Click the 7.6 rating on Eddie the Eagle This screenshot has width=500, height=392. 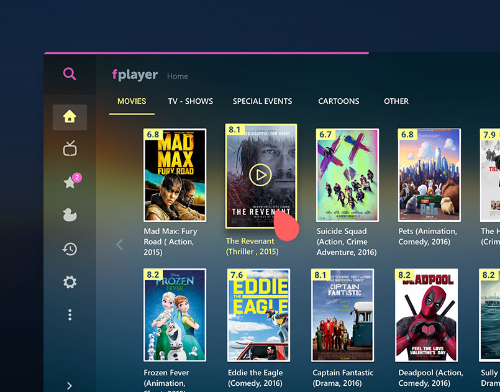point(237,275)
